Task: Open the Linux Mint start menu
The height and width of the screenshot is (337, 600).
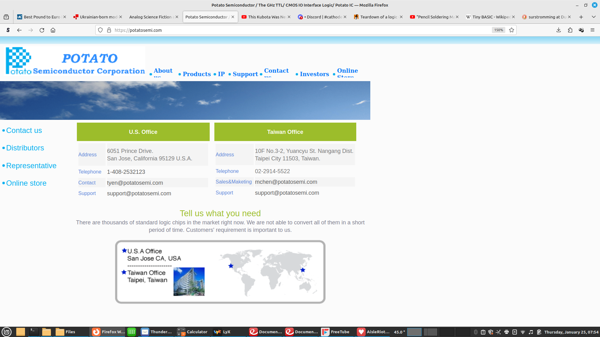Action: pos(7,332)
